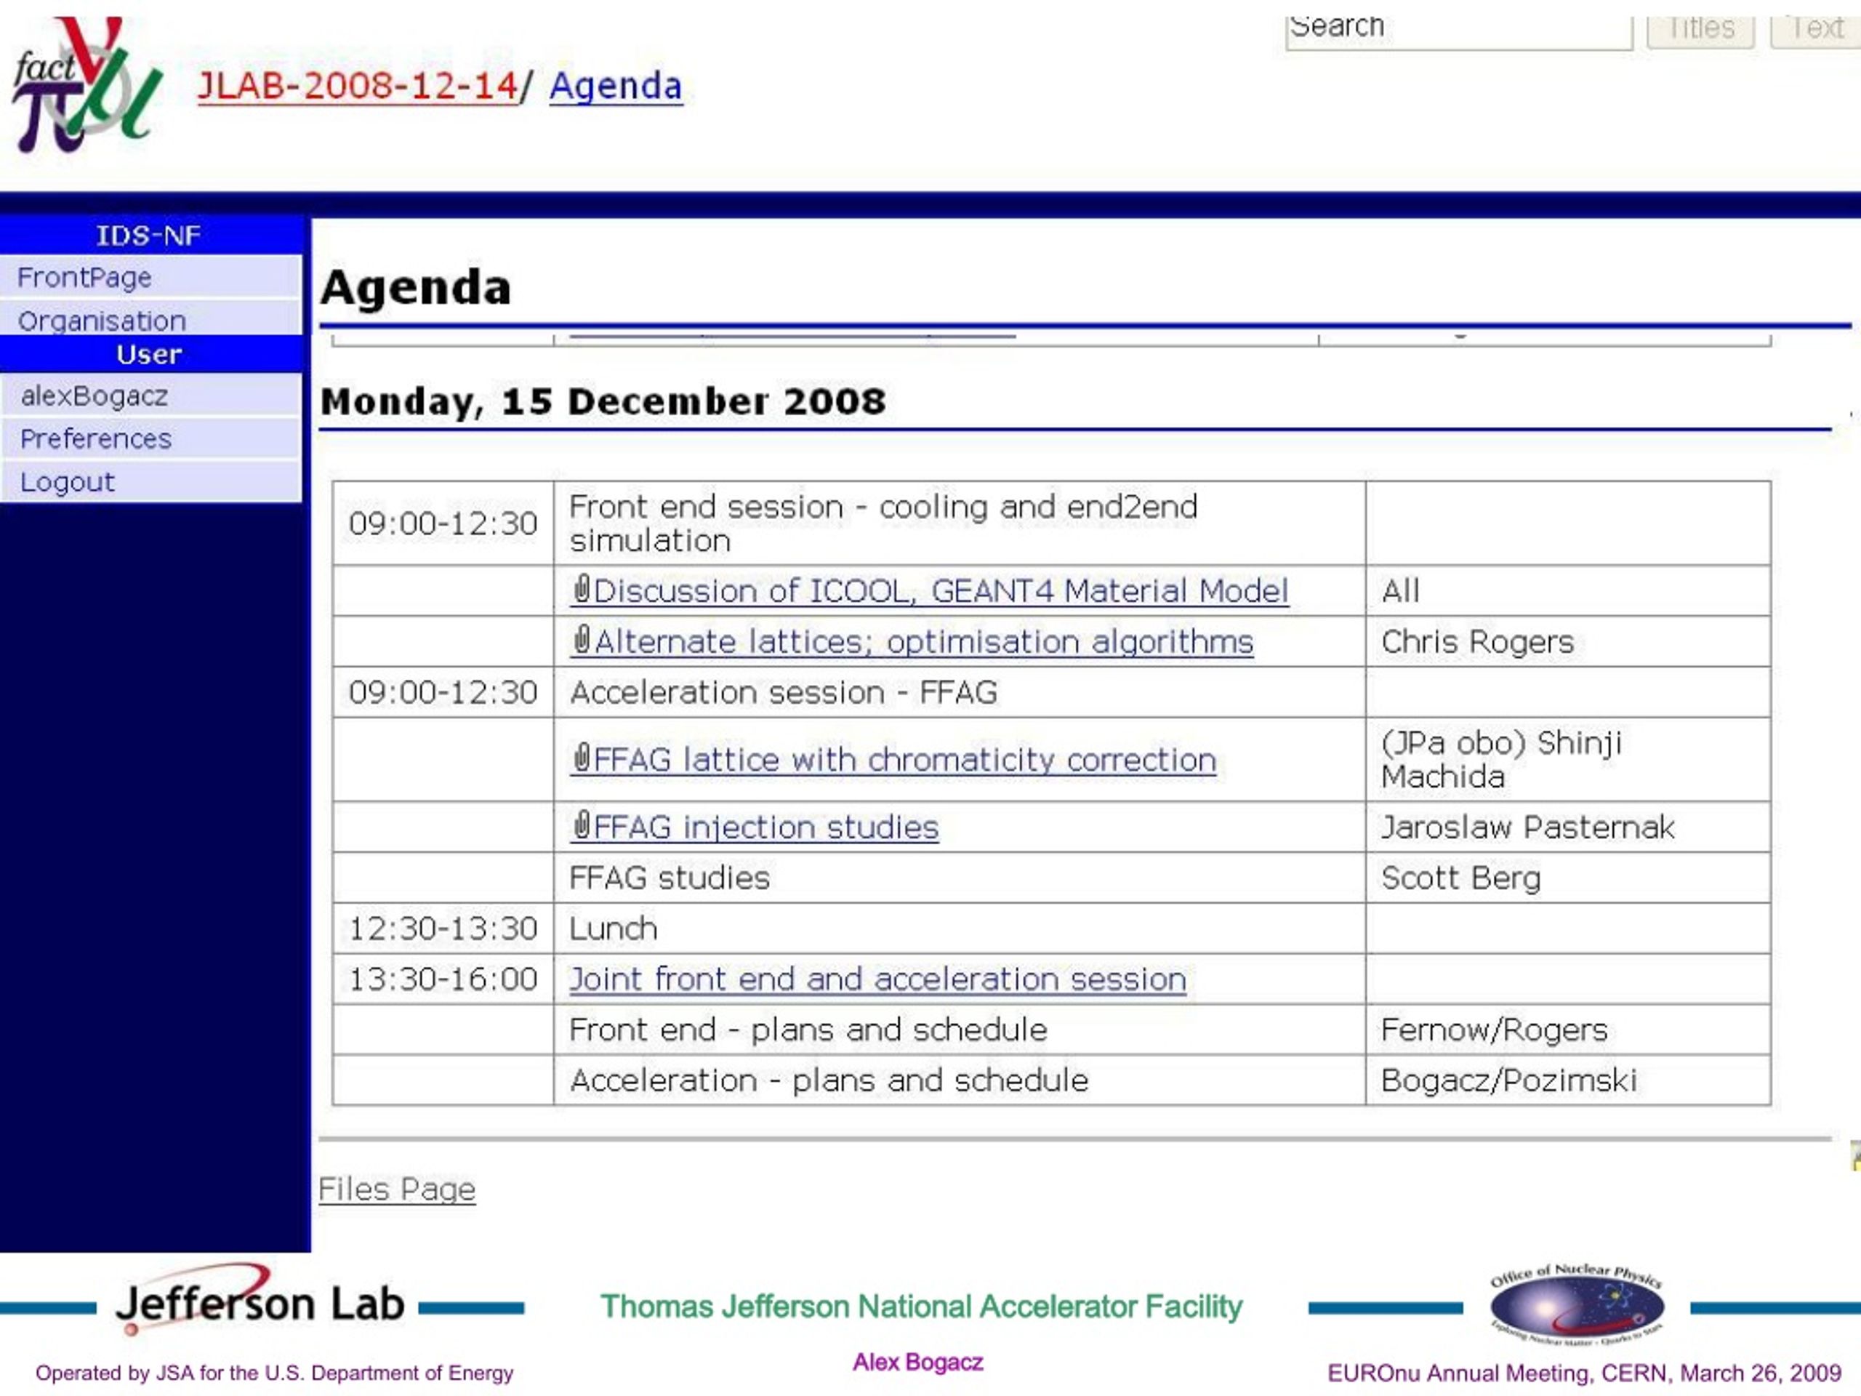Click speaker cell Jaroslaw Pasternak
Viewport: 1861px width, 1396px height.
tap(1568, 827)
